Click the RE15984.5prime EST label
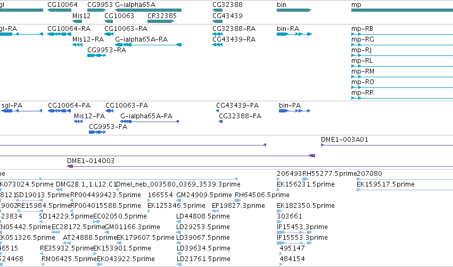The width and height of the screenshot is (453, 267). 44,206
